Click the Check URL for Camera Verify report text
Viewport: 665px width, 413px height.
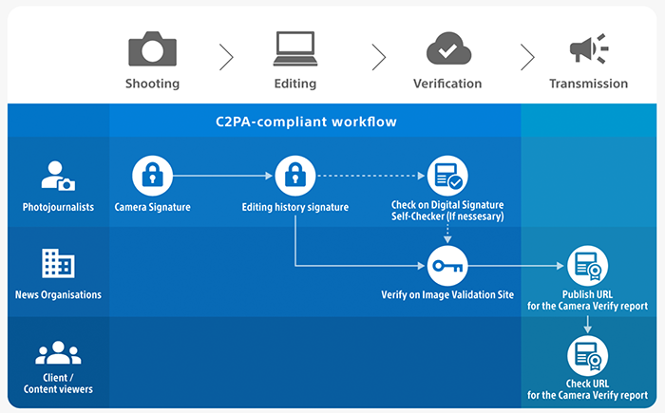[x=587, y=388]
